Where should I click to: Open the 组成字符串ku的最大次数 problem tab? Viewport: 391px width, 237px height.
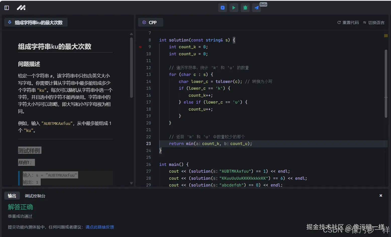pos(36,22)
